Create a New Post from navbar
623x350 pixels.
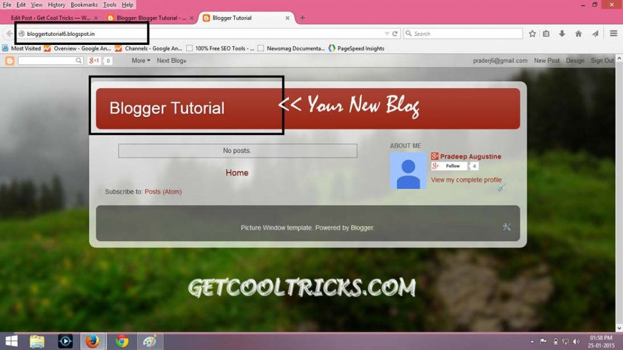coord(546,61)
